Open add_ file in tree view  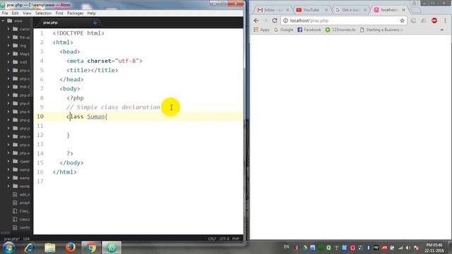coord(22,195)
